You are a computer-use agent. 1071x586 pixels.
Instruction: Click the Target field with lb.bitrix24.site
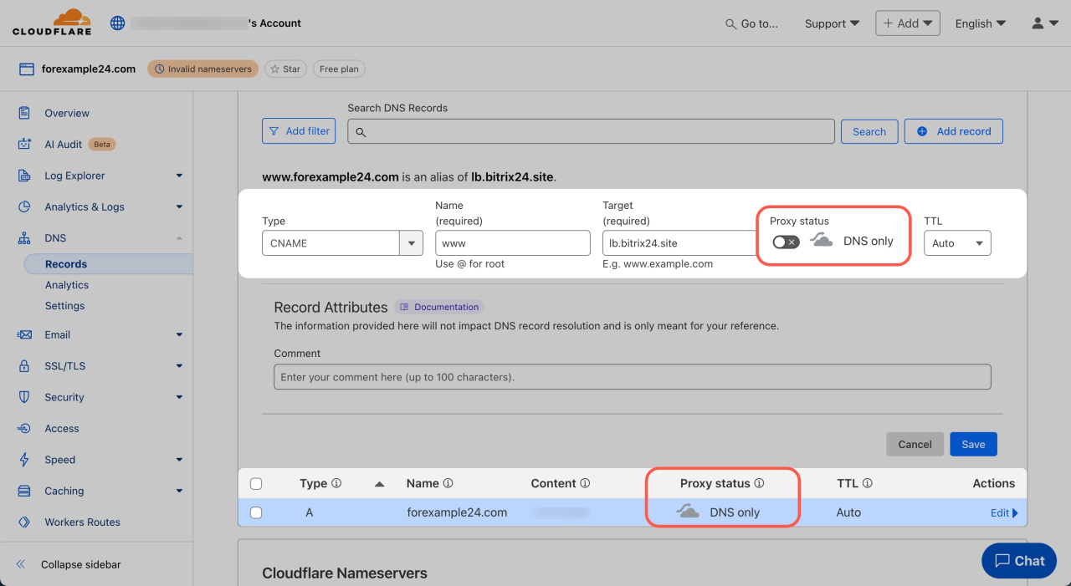679,243
